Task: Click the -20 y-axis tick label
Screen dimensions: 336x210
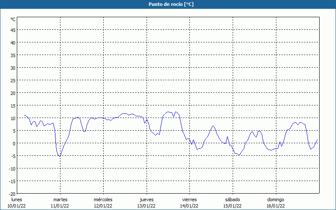Action: tap(12, 194)
